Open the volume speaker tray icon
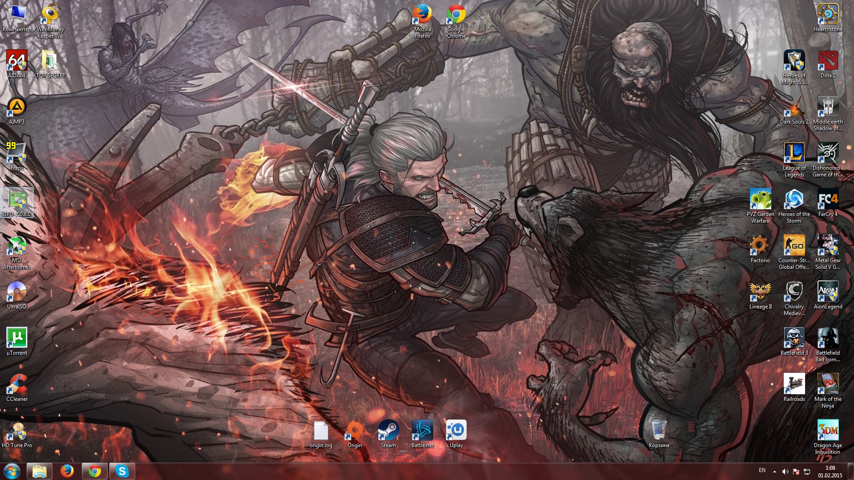The height and width of the screenshot is (480, 854). point(785,472)
